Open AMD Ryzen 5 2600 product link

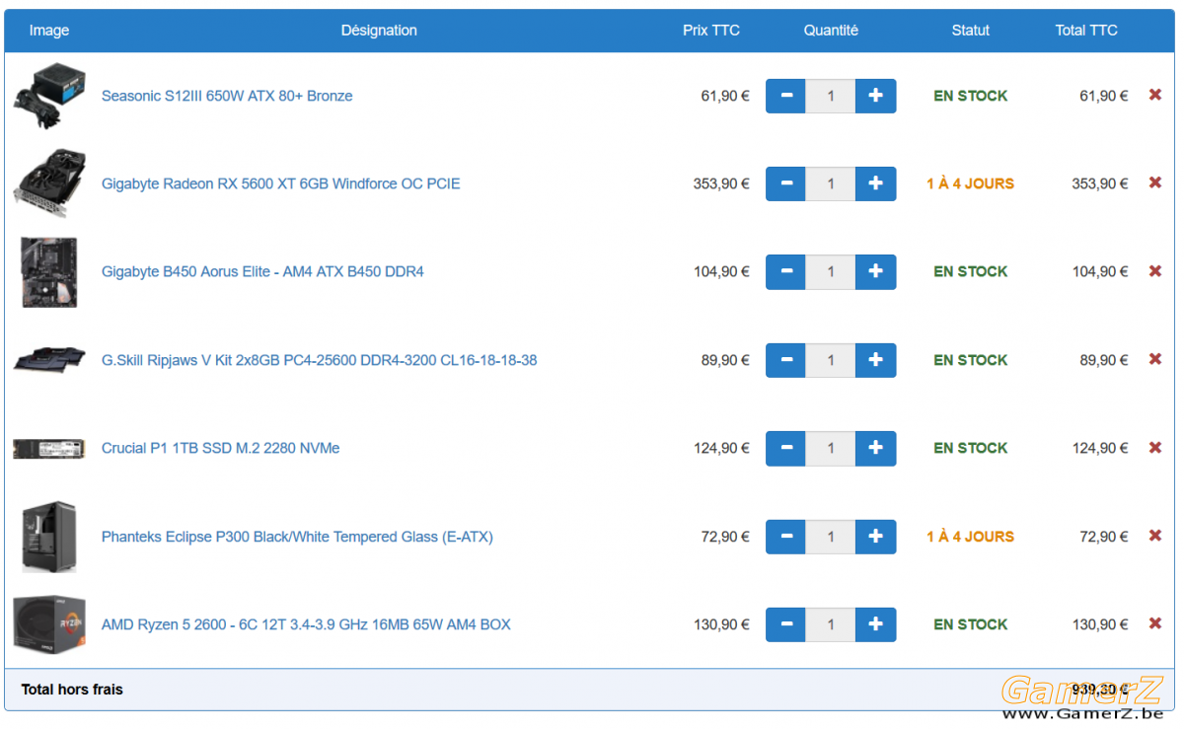coord(306,624)
